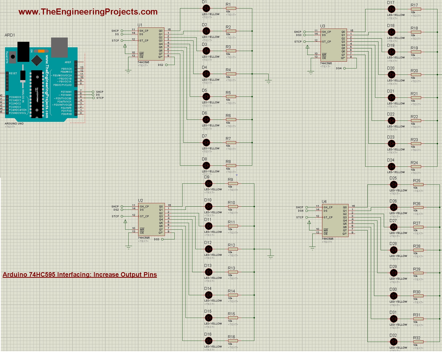The width and height of the screenshot is (442, 352).
Task: Click the Arduino 74HC595 Interfacing title text
Action: click(x=79, y=275)
